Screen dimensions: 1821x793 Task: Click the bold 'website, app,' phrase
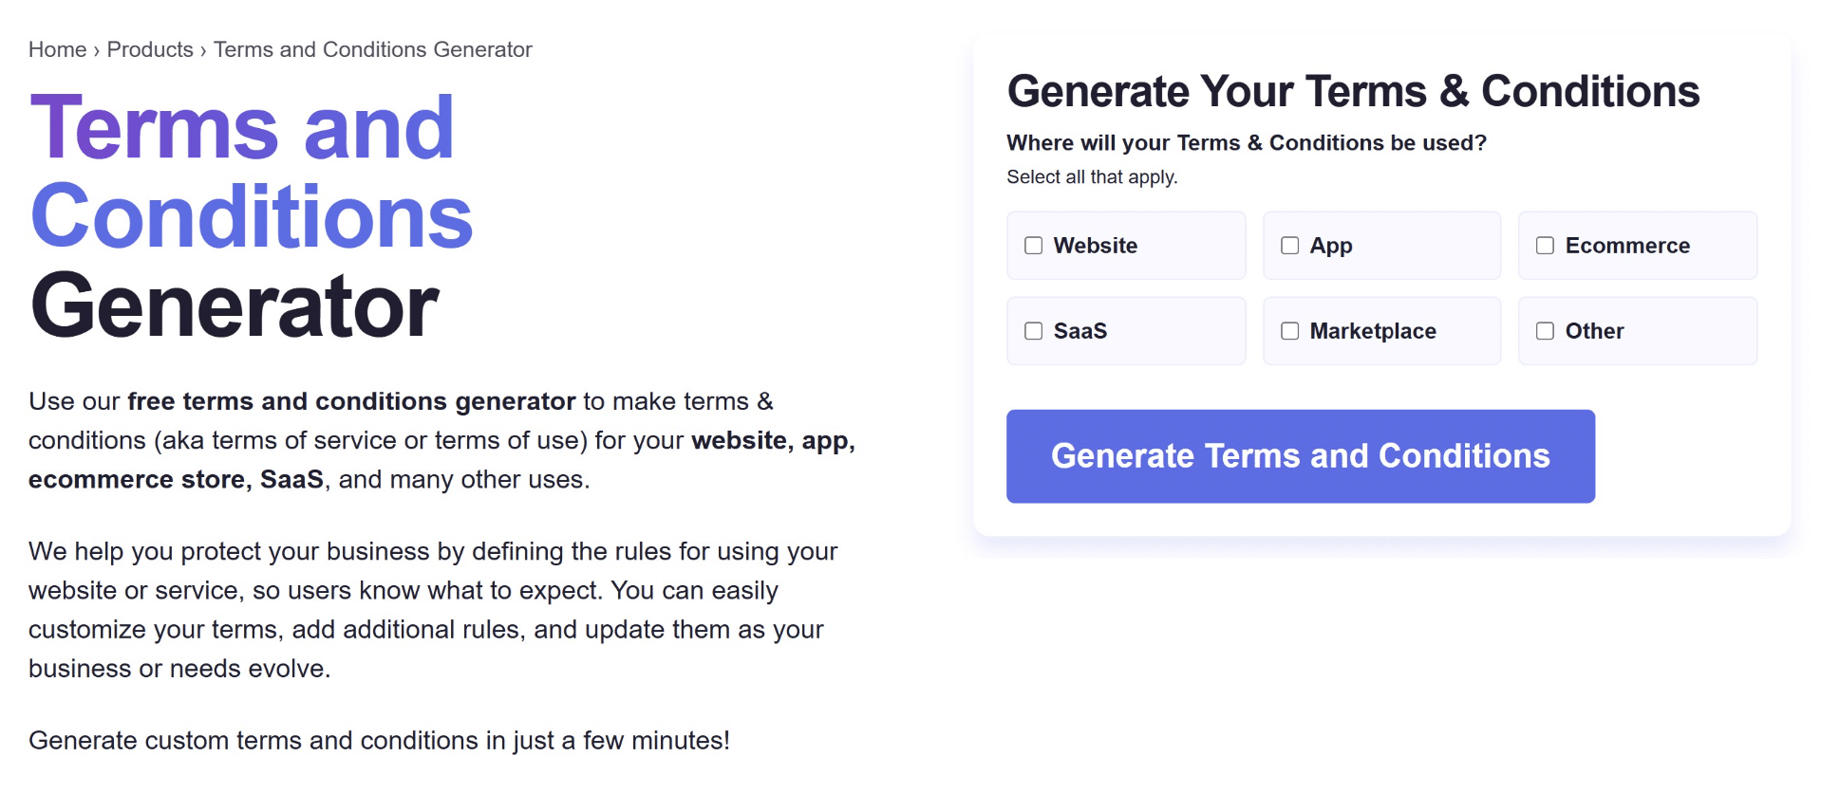point(773,440)
